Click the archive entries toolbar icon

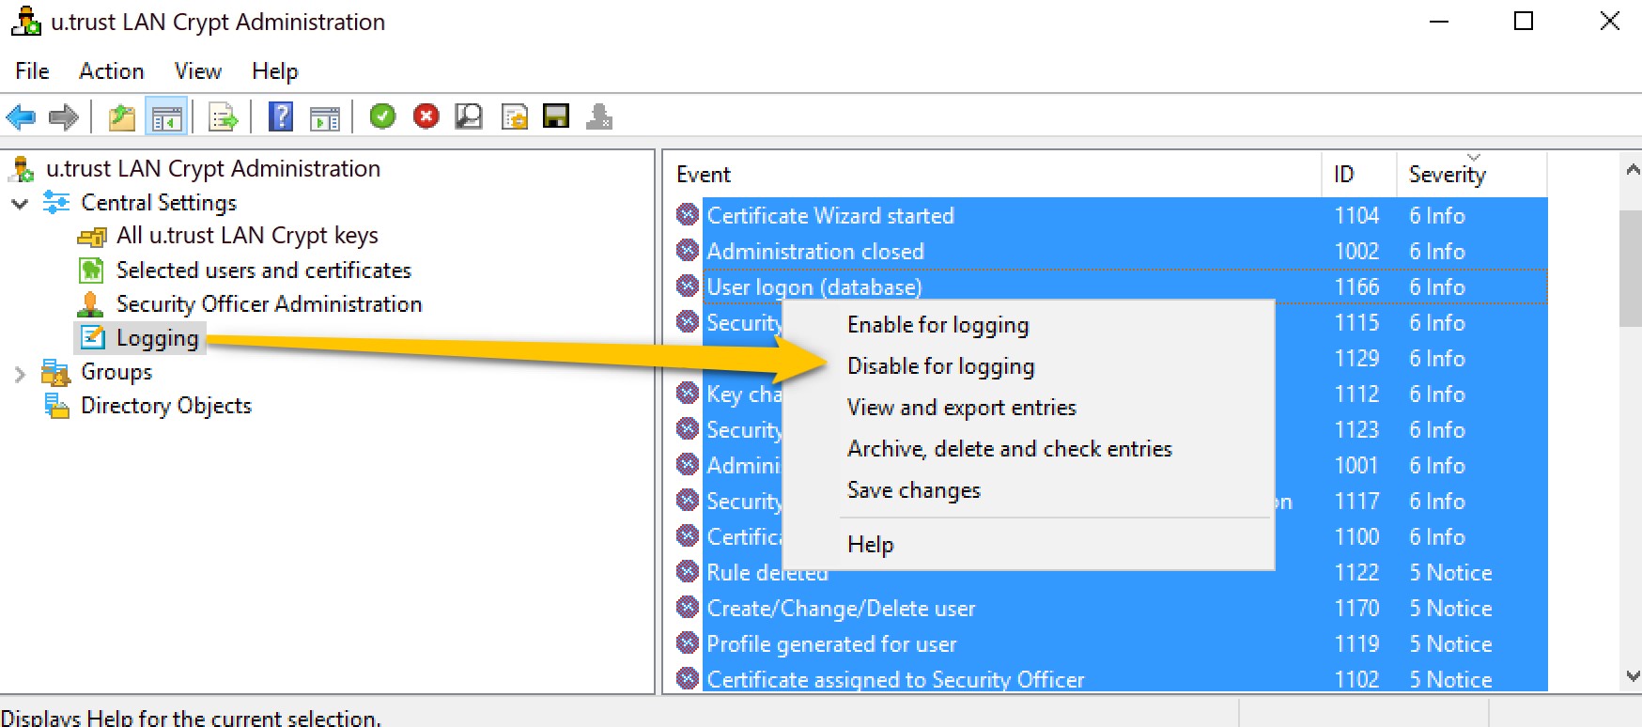click(514, 116)
